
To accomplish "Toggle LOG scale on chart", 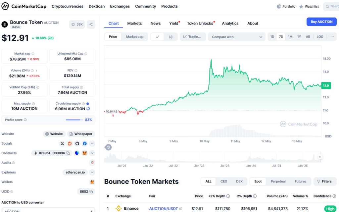I will (320, 37).
